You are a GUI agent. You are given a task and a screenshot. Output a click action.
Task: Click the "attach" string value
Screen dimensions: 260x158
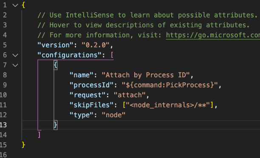[x=130, y=95]
